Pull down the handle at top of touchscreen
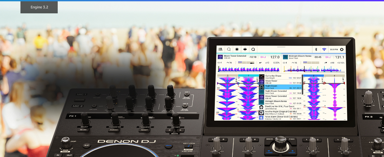This screenshot has height=157, width=384. click(x=281, y=47)
